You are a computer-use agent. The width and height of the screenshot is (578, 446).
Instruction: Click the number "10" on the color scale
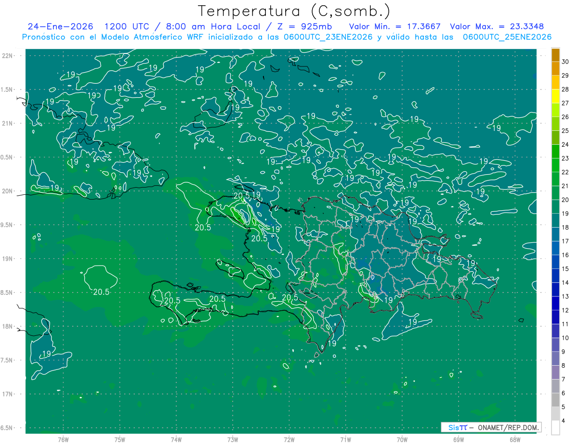[x=565, y=338]
